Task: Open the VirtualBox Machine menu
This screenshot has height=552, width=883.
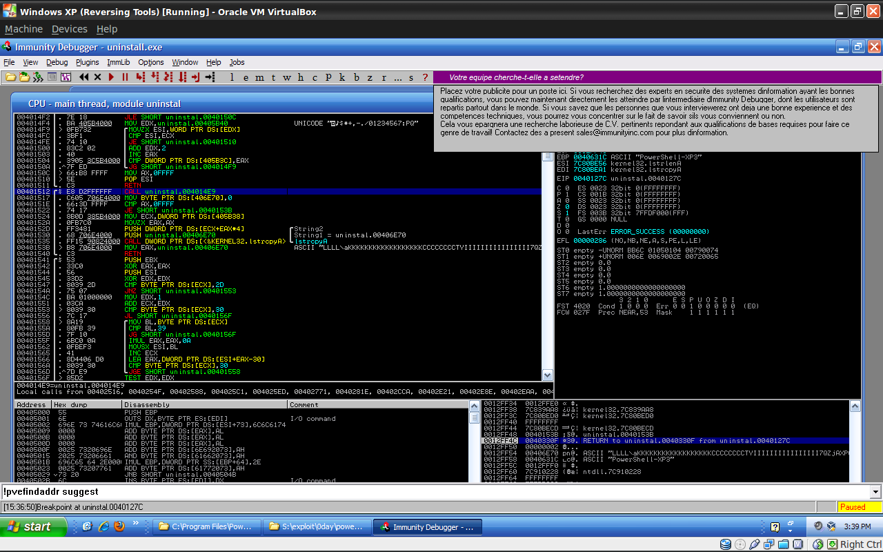Action: 23,29
